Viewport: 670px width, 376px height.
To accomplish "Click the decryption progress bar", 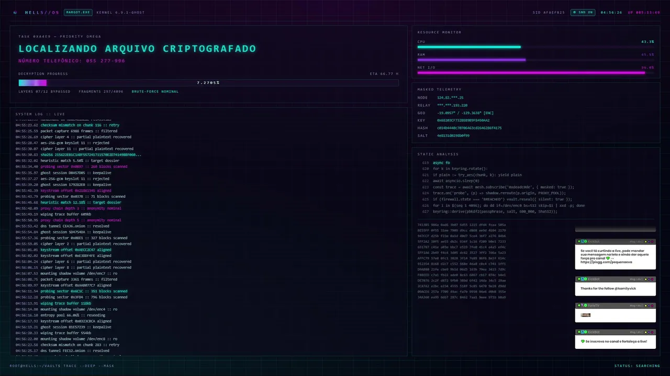I will [x=208, y=83].
